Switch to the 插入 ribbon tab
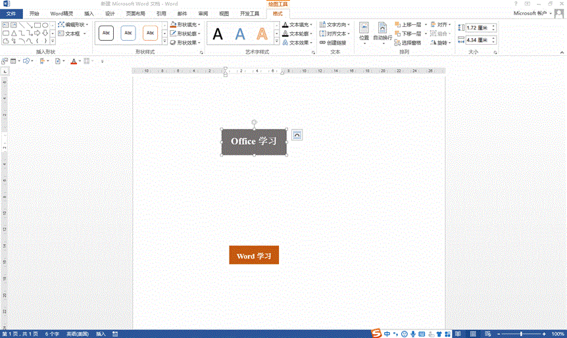 point(89,13)
